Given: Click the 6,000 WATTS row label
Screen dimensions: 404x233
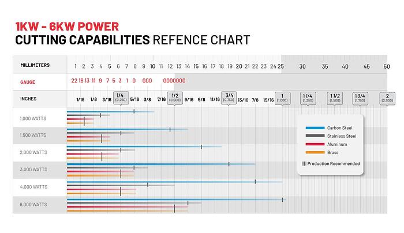Looking at the screenshot, I should point(33,204).
